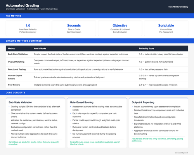Click score '0.4-0.7 — high variability across reviewers'
Viewport: 194px width, 155px height.
pyautogui.click(x=158, y=85)
